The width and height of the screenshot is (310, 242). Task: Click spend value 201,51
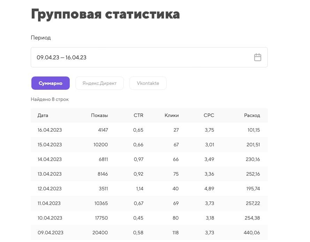tap(253, 145)
